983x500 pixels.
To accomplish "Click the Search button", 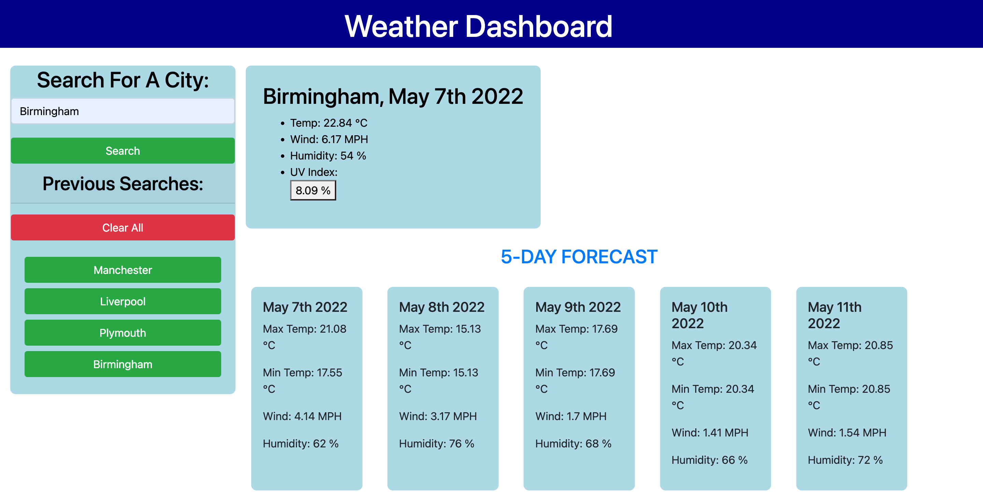I will [123, 151].
